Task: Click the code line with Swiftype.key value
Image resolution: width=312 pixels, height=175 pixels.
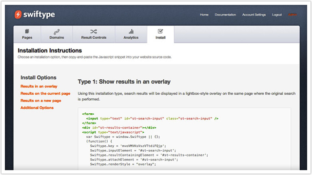Action: (128, 146)
